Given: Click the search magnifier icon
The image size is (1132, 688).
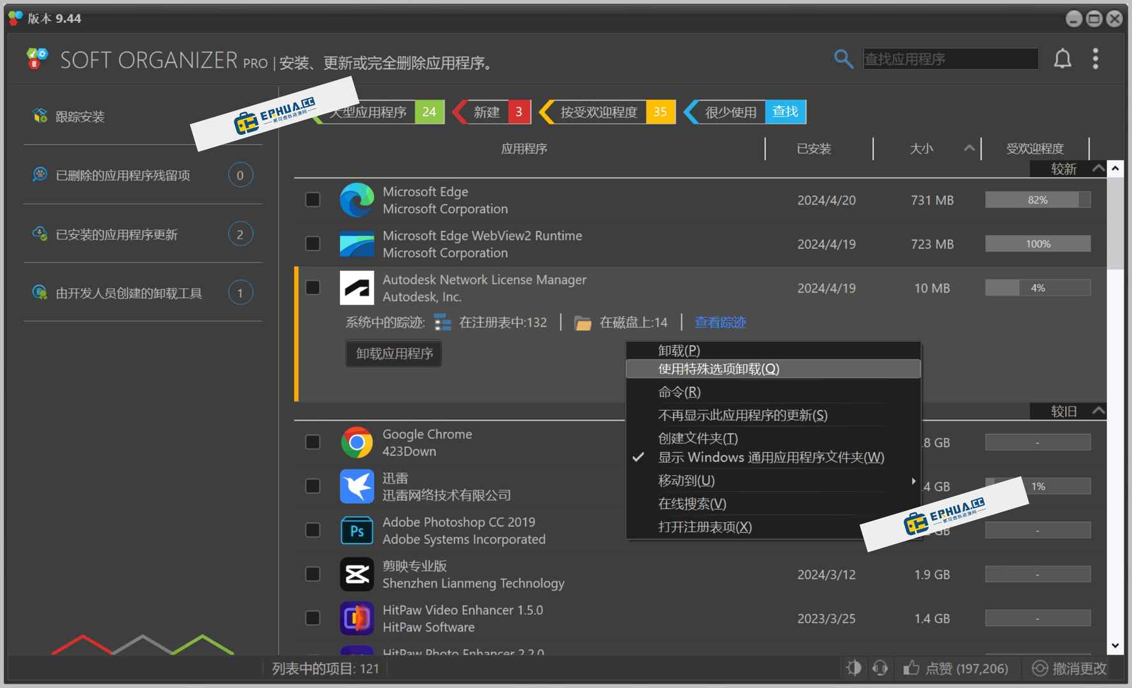Looking at the screenshot, I should tap(844, 59).
